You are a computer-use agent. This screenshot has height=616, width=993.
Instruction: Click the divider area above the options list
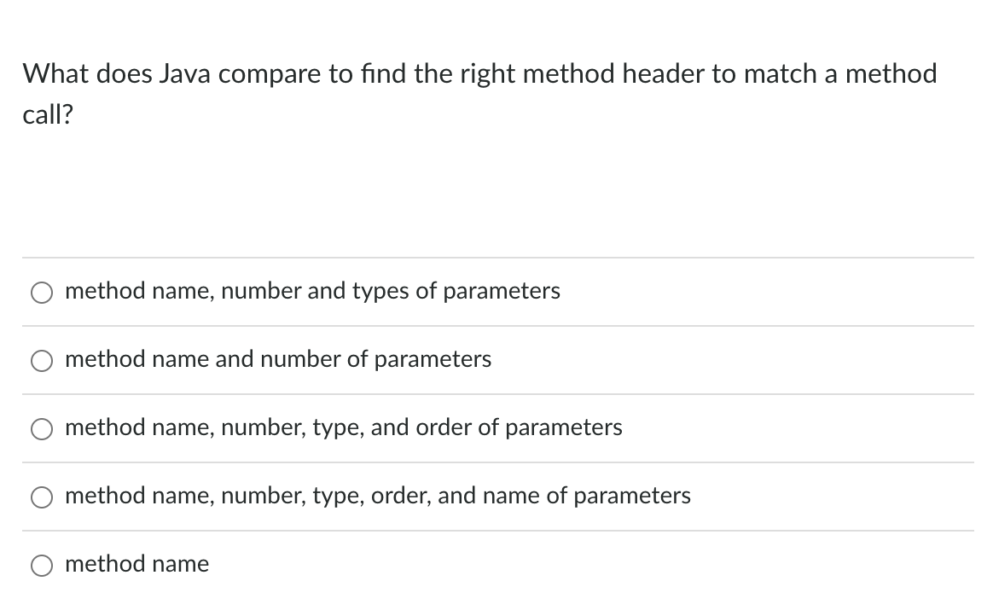pos(496,257)
